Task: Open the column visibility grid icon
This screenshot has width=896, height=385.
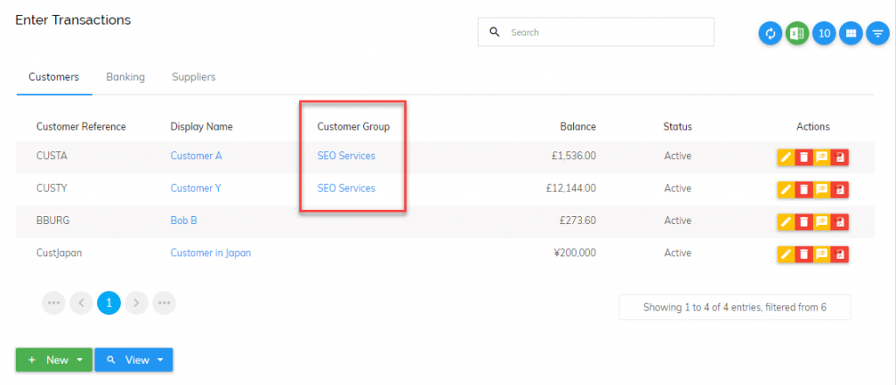Action: coord(850,33)
